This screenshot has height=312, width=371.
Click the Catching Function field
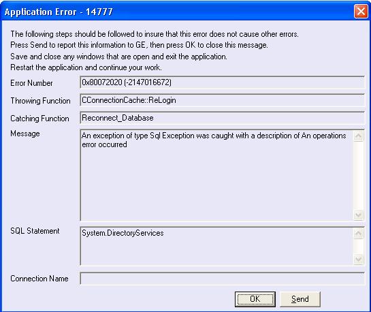222,118
